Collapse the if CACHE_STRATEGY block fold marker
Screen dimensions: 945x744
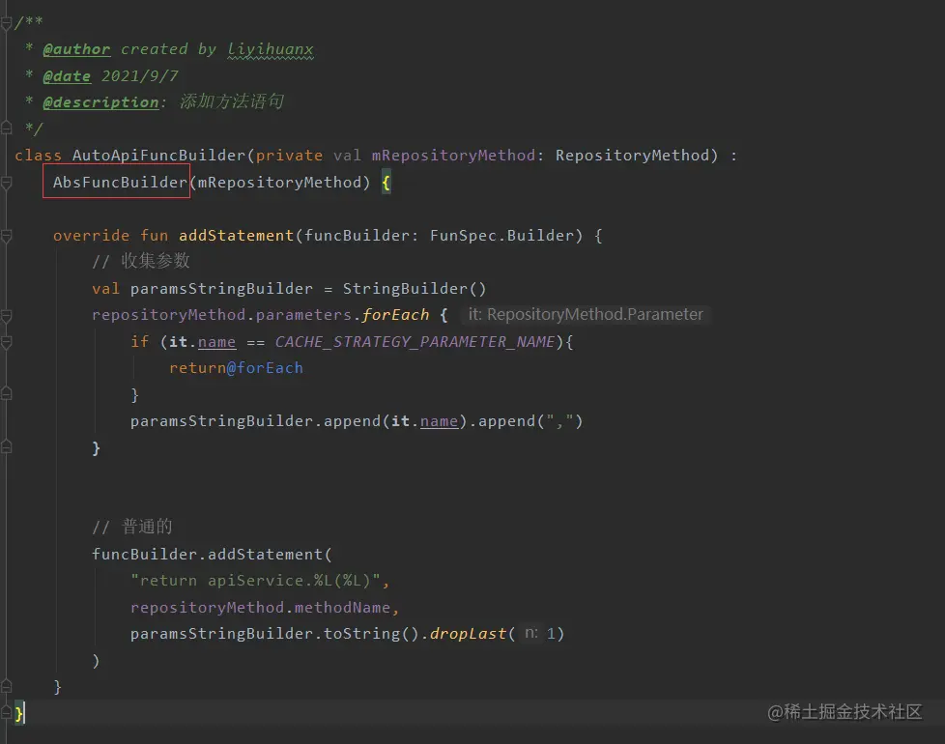(x=6, y=342)
